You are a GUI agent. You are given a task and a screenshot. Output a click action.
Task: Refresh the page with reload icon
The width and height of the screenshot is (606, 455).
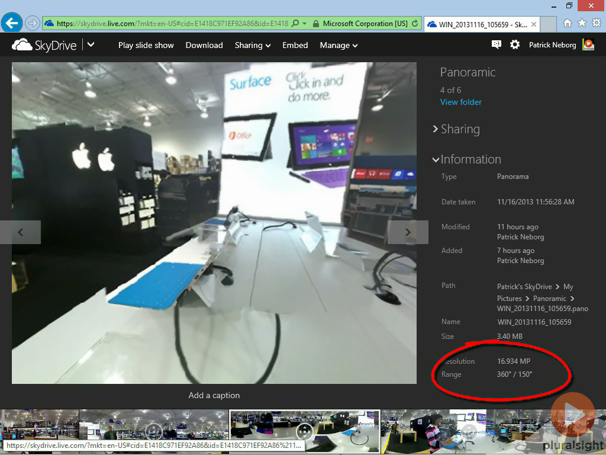click(415, 24)
